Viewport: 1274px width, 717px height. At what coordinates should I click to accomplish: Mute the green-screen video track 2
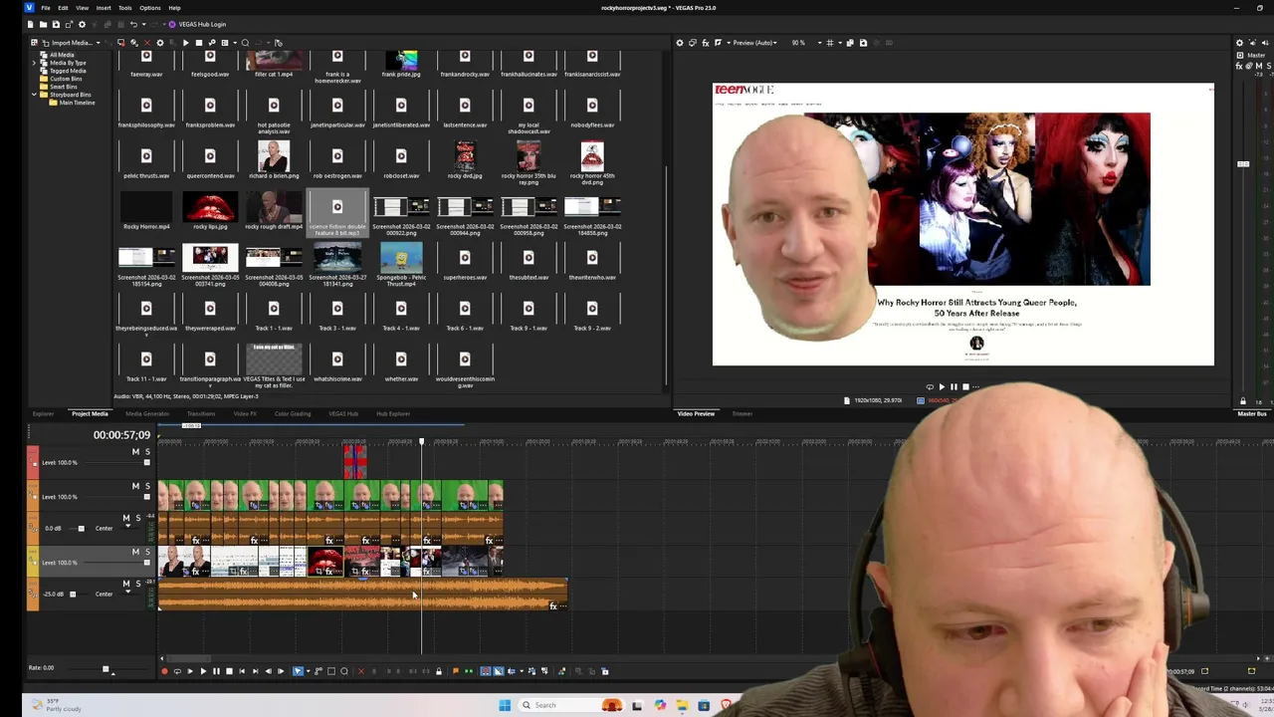pos(135,486)
